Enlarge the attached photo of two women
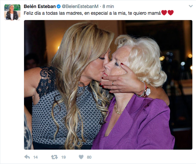The image size is (196, 164). tap(108, 85)
